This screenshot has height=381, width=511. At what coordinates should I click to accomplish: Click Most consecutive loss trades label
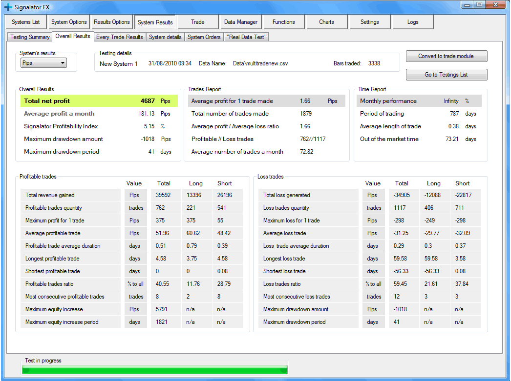point(297,297)
